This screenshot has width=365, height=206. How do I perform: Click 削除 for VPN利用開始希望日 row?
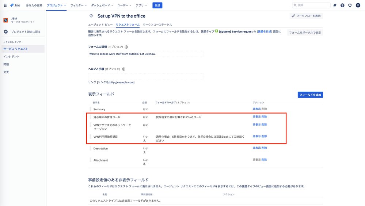[x=264, y=136]
